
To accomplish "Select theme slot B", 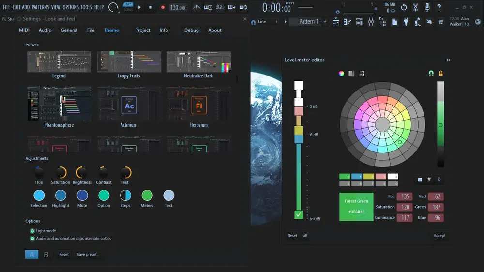I will 46,255.
